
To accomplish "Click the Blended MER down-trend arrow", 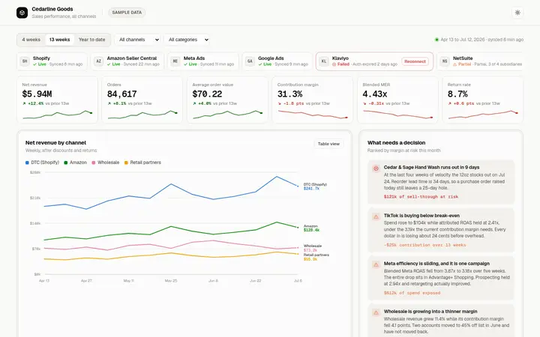I will coord(364,103).
